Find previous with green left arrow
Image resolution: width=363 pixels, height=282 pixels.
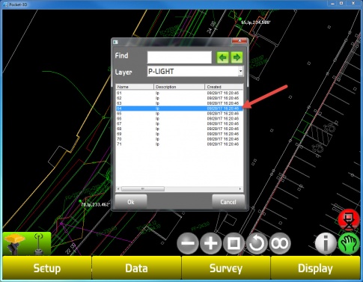(x=222, y=58)
